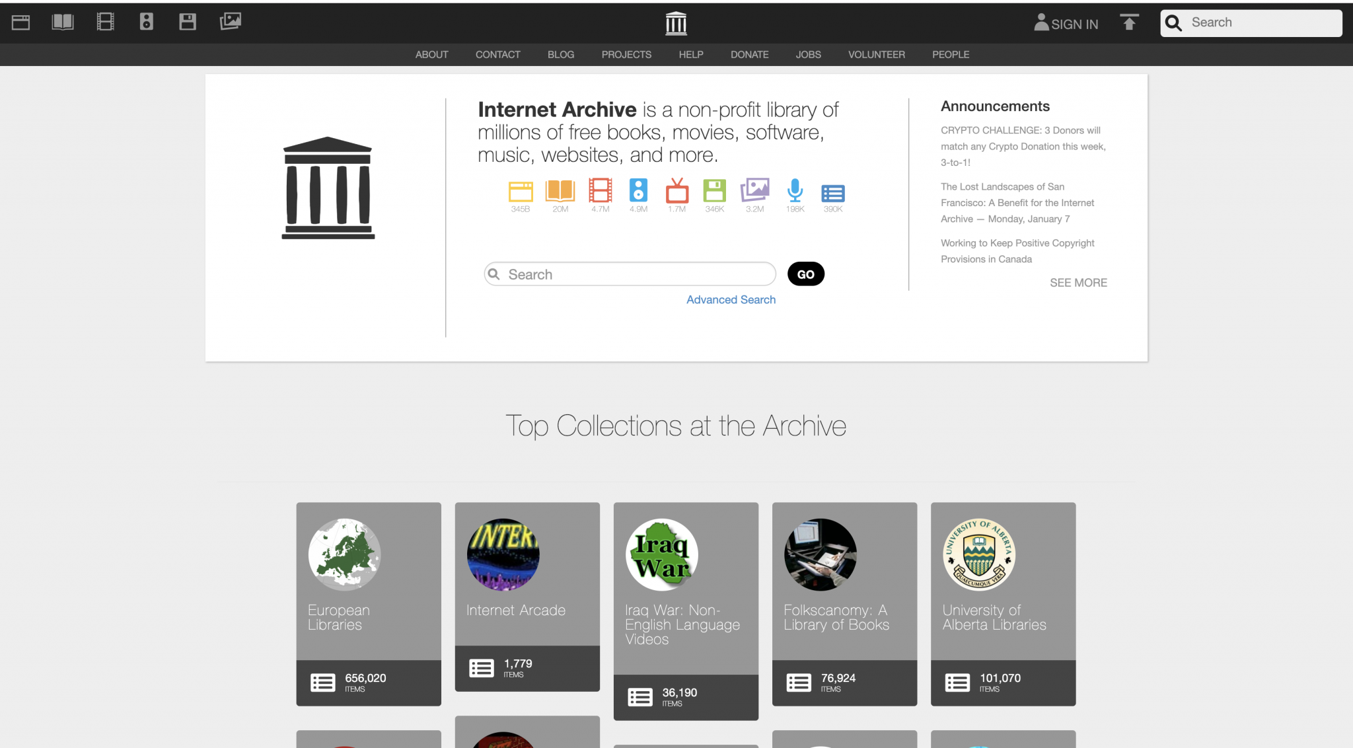Click the orange Texts book icon labeled 20M

click(560, 191)
